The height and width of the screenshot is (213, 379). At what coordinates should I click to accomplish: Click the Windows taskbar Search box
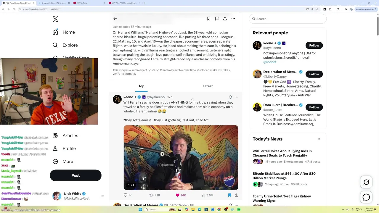coord(160,209)
